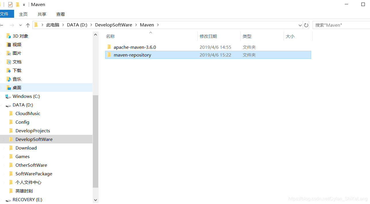Viewport: 370px width, 204px height.
Task: Click navigation pane scrollbar up arrow
Action: click(x=96, y=35)
